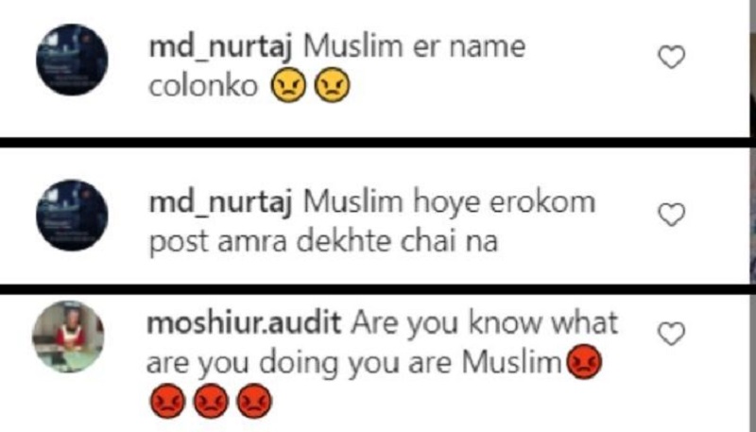Select the text "Are you know what"
The width and height of the screenshot is (756, 432).
[484, 322]
